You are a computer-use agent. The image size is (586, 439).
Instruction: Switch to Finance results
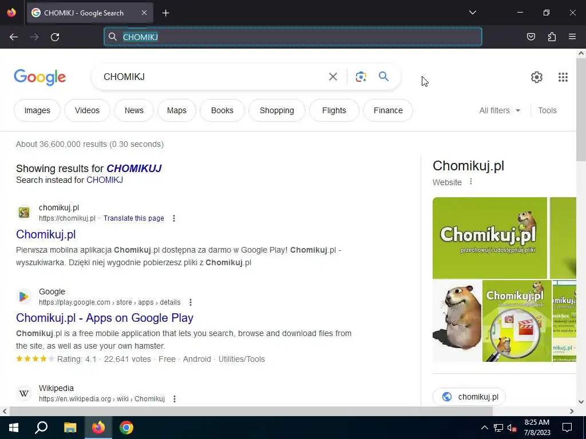[x=388, y=110]
